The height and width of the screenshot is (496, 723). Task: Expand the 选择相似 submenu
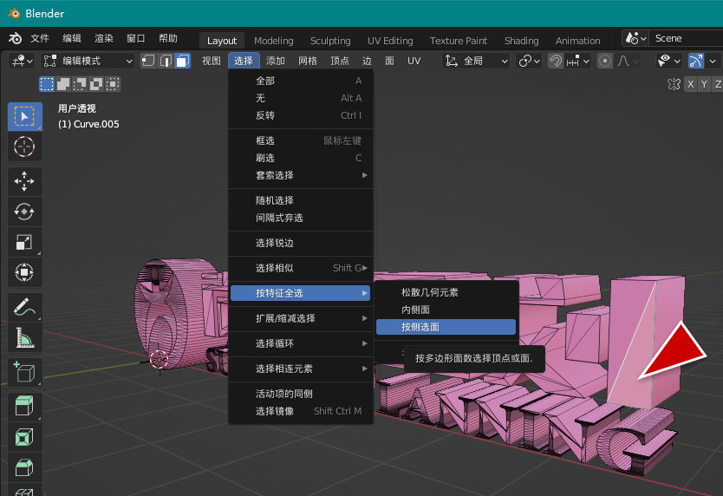(x=300, y=268)
